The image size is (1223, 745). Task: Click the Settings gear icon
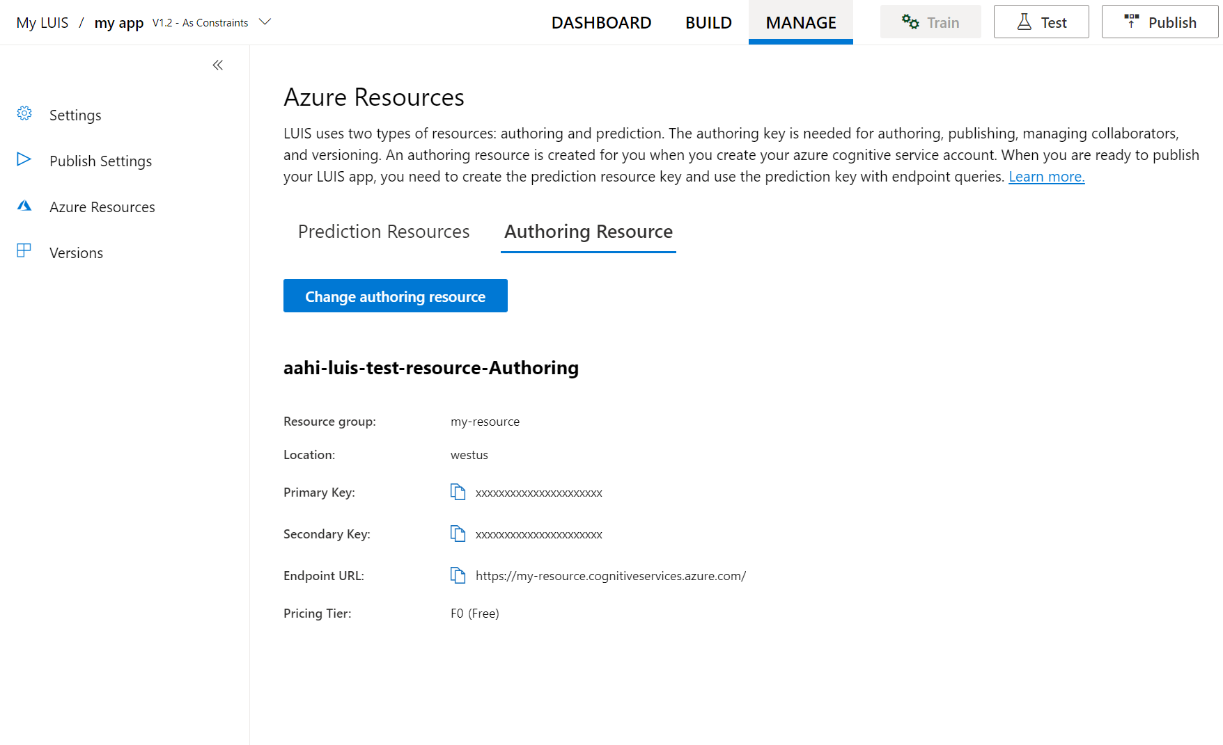tap(24, 114)
